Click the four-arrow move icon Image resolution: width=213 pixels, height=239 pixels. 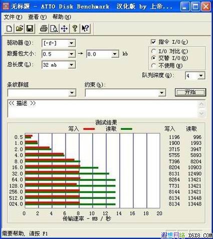coord(64,29)
